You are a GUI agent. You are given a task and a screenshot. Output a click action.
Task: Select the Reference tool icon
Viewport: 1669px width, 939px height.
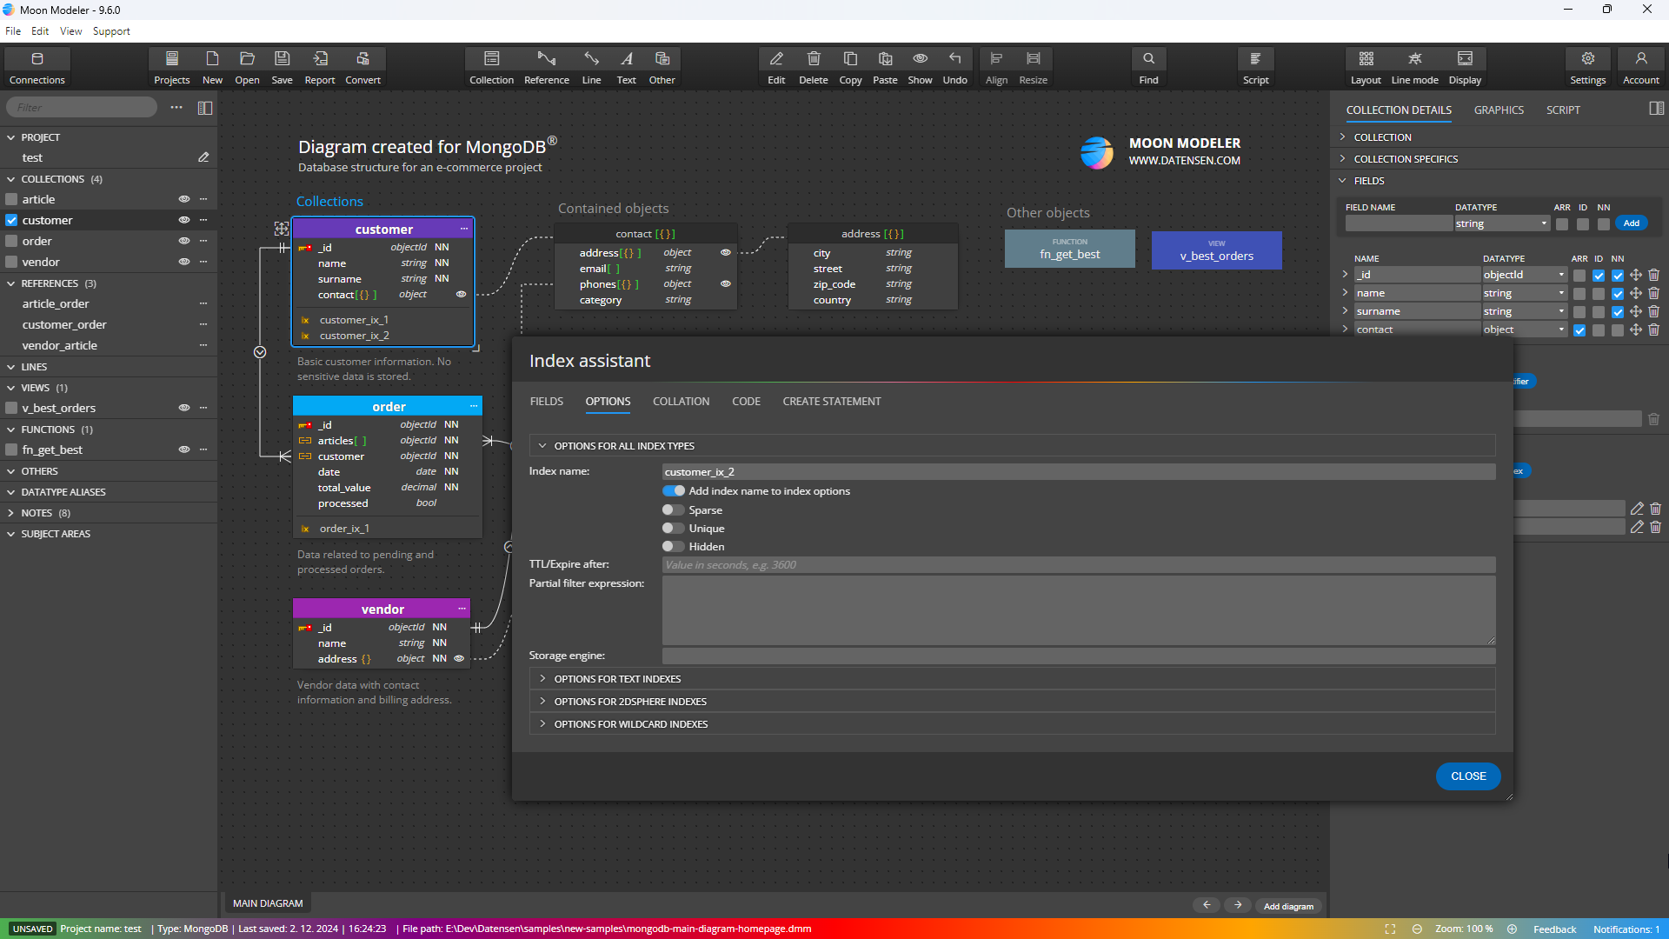click(546, 66)
